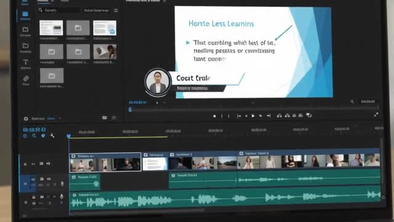The image size is (394, 222).
Task: Switch to list view in project panel footer
Action: 114,118
